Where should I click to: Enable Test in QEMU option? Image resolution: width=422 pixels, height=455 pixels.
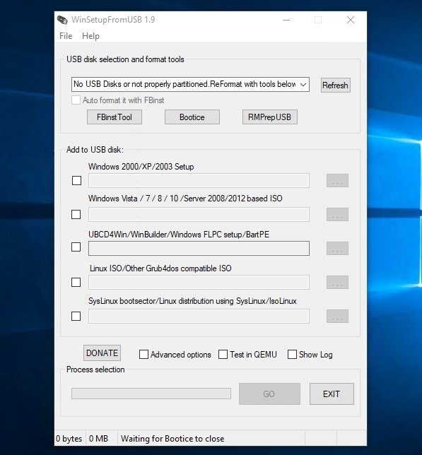click(223, 354)
